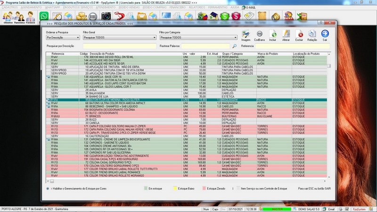Click the Excluir delete icon
The height and width of the screenshot is (212, 377).
point(299,36)
